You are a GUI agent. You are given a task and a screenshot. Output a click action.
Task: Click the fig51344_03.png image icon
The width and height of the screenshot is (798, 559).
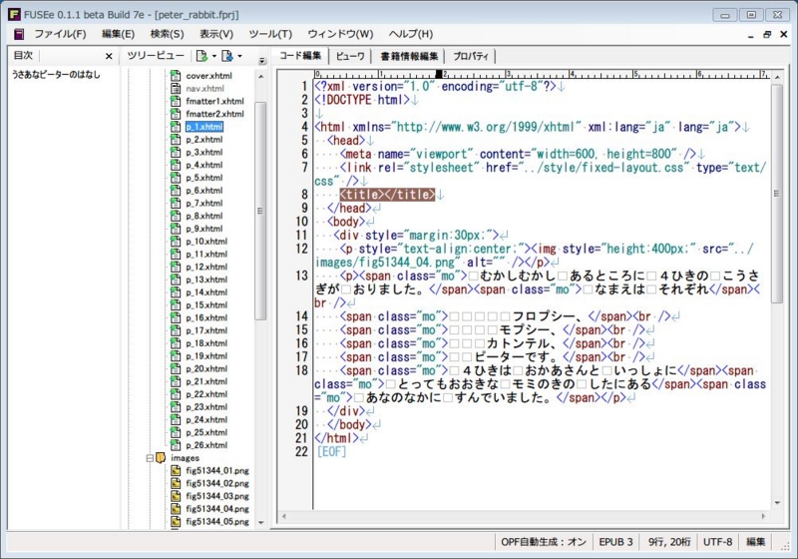pos(176,496)
